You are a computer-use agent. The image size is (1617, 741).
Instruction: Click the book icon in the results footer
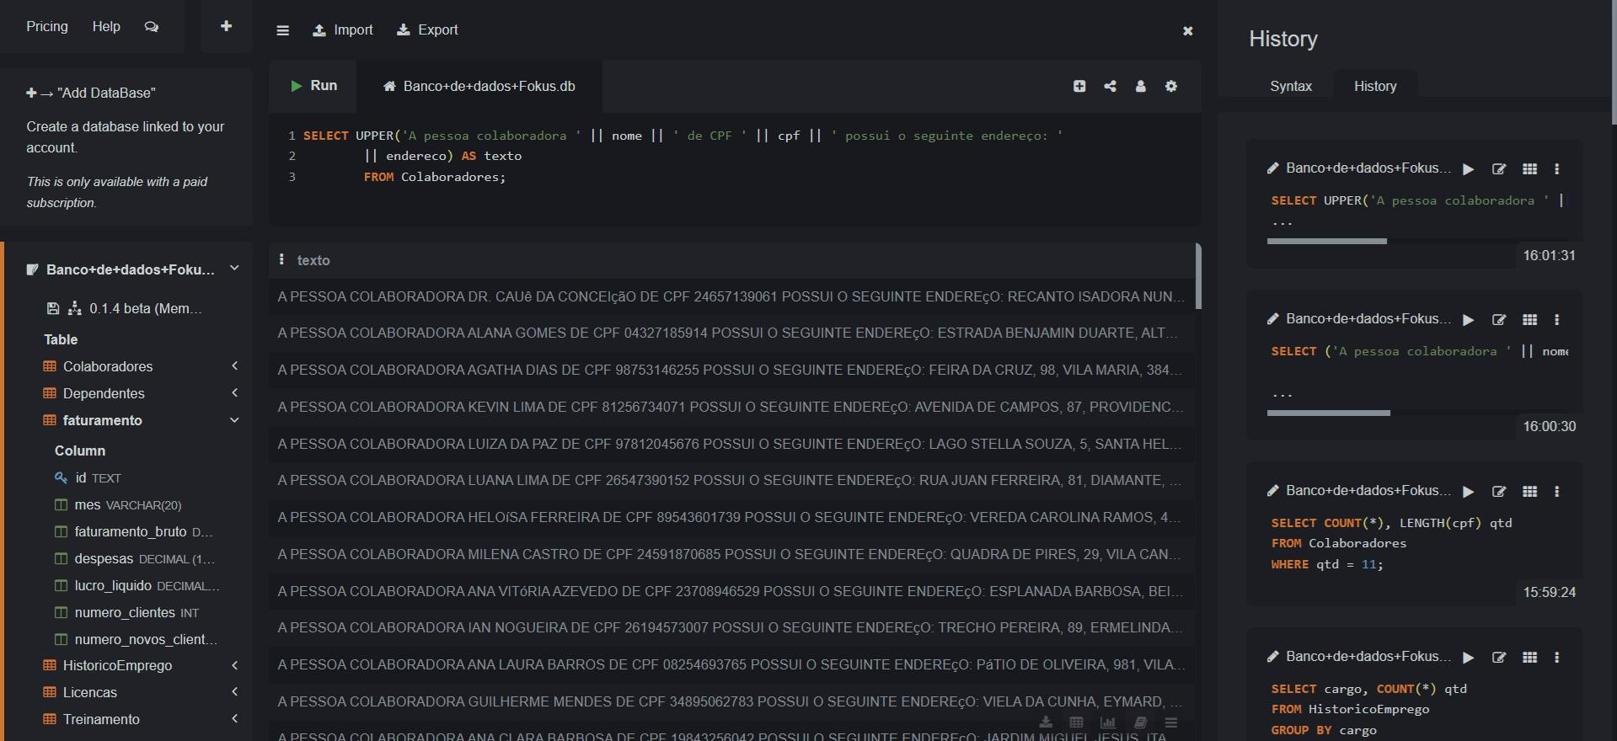pos(1140,722)
